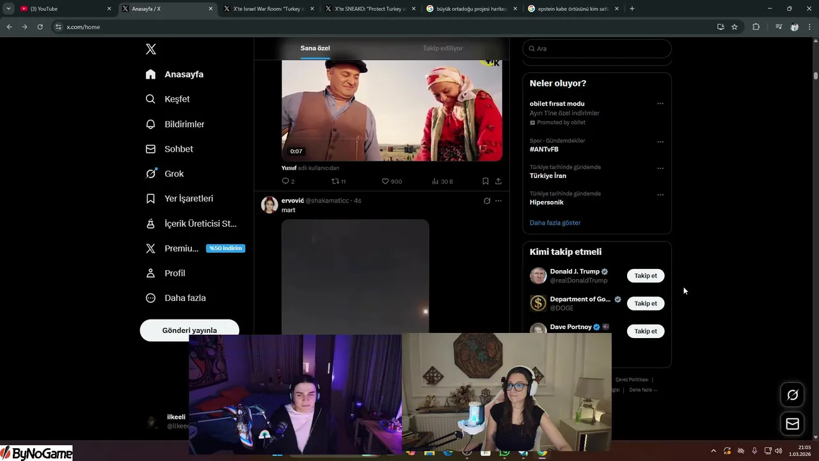
Task: Open Donald J. Trump profile avatar
Action: coord(538,276)
